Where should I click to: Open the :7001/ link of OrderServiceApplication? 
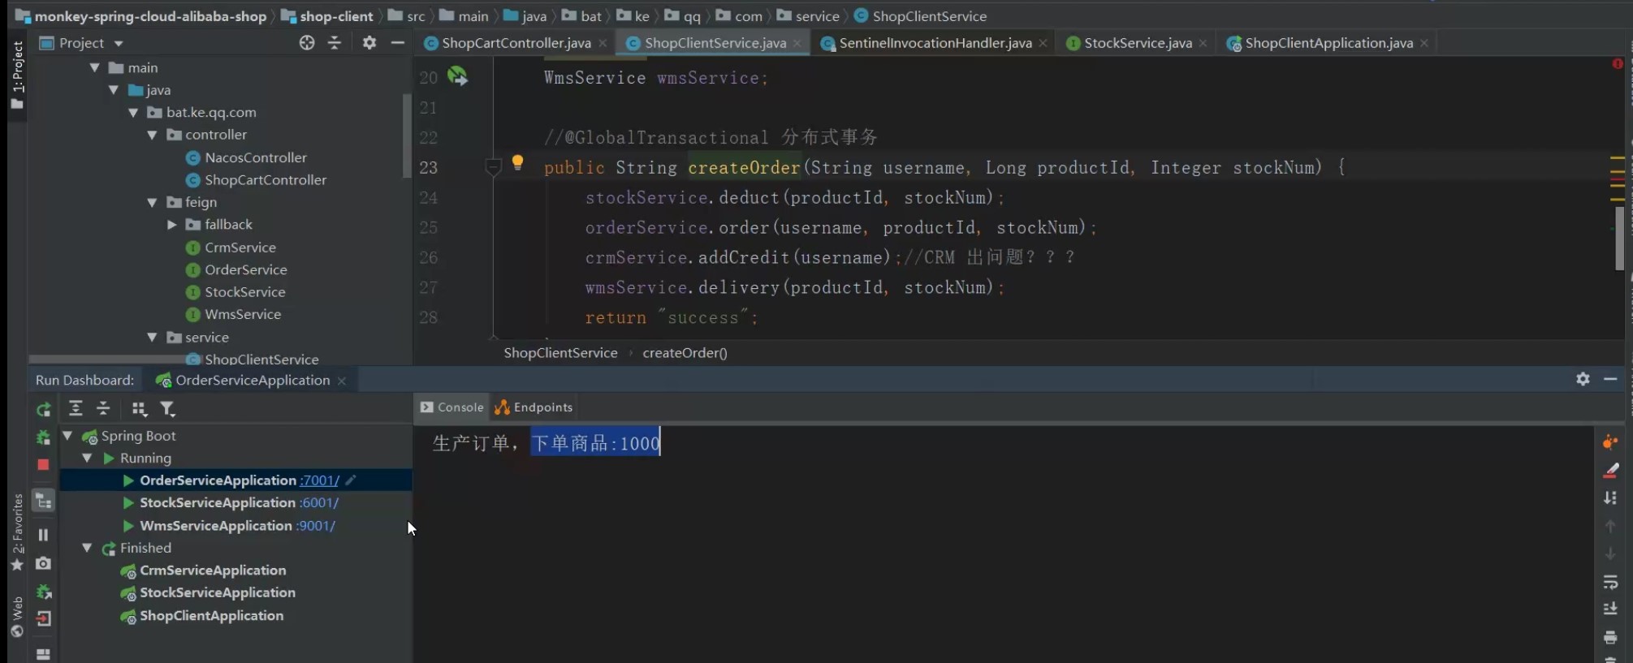[319, 480]
